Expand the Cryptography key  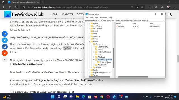pyautogui.click(x=94, y=47)
